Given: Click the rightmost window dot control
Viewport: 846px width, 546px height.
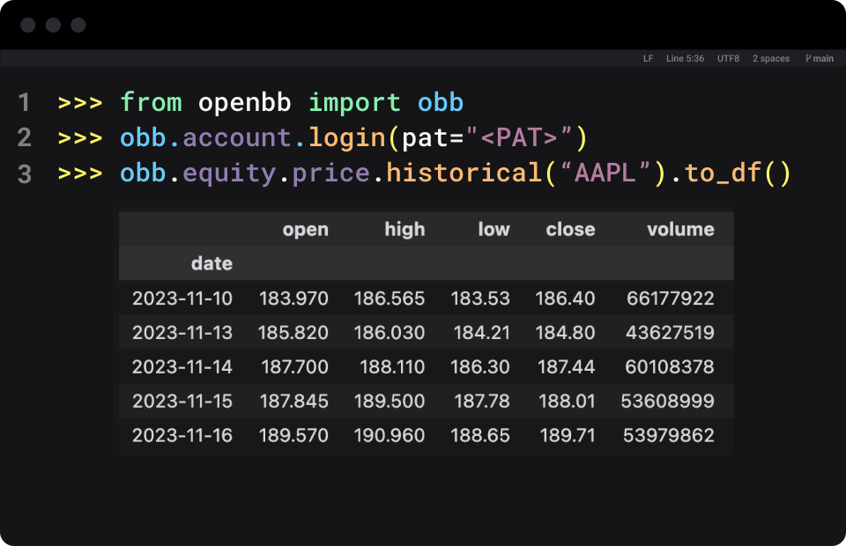Looking at the screenshot, I should coord(78,26).
